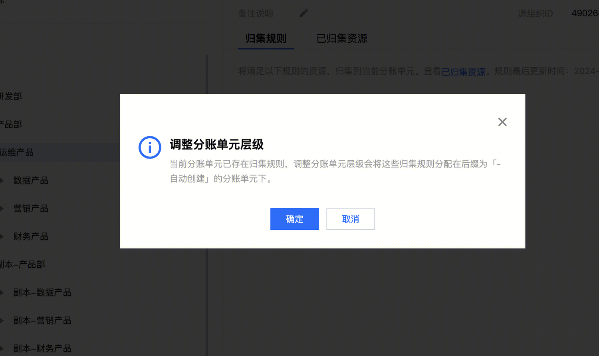Click the 备注说明 label text
599x356 pixels.
pyautogui.click(x=256, y=14)
